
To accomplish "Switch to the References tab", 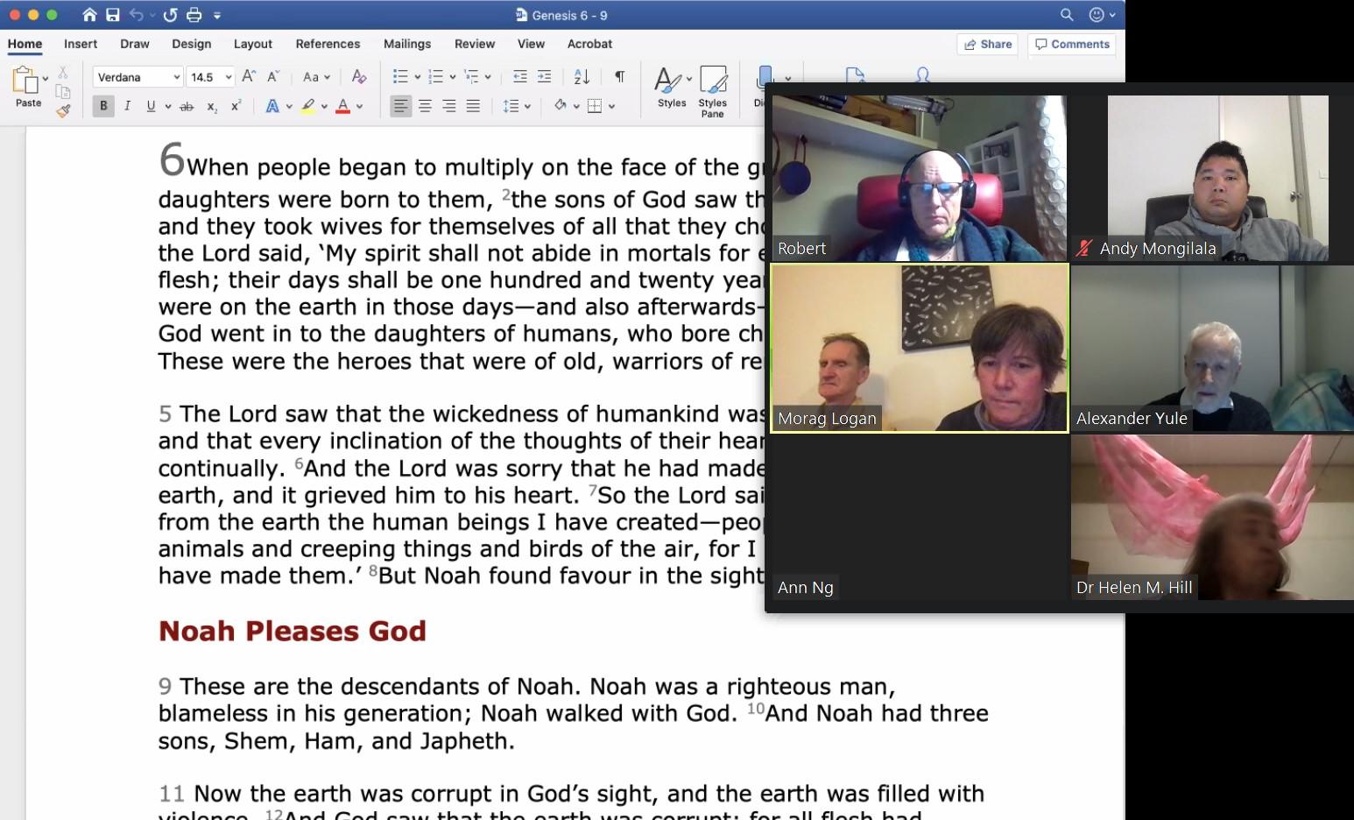I will pyautogui.click(x=328, y=44).
